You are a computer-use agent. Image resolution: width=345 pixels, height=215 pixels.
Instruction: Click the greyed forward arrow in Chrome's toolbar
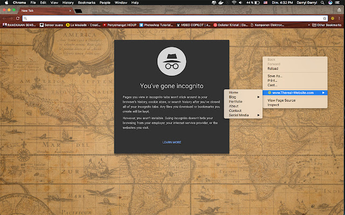pyautogui.click(x=11, y=18)
